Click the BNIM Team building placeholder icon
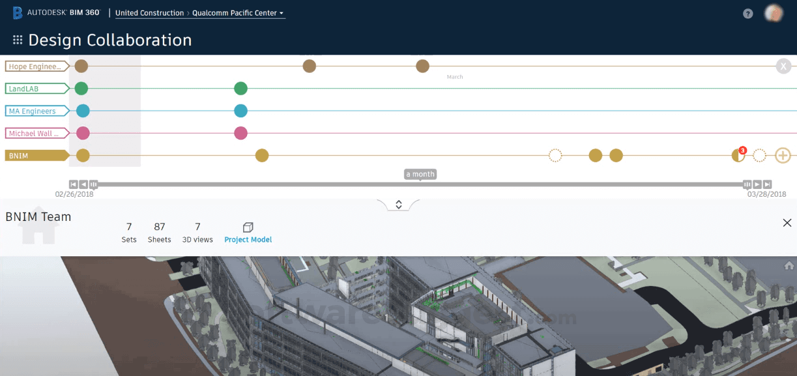The height and width of the screenshot is (376, 797). (x=39, y=227)
